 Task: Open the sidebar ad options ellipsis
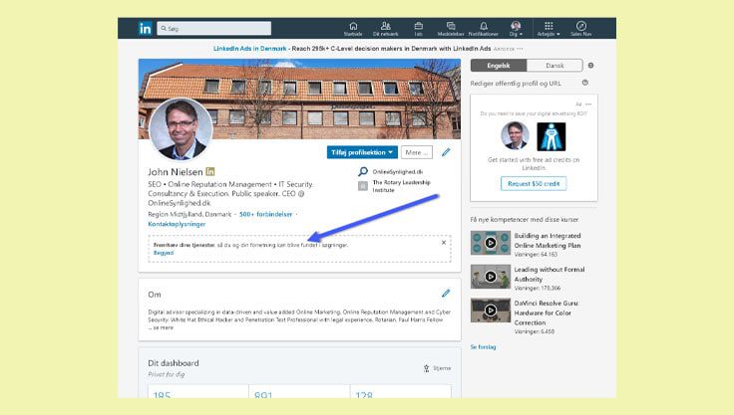(588, 104)
